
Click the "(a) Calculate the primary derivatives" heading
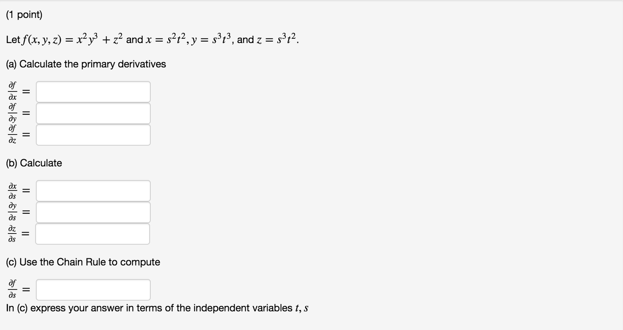coord(86,64)
